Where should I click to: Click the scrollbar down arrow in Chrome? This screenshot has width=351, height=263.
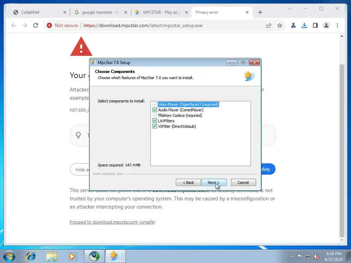[x=342, y=240]
